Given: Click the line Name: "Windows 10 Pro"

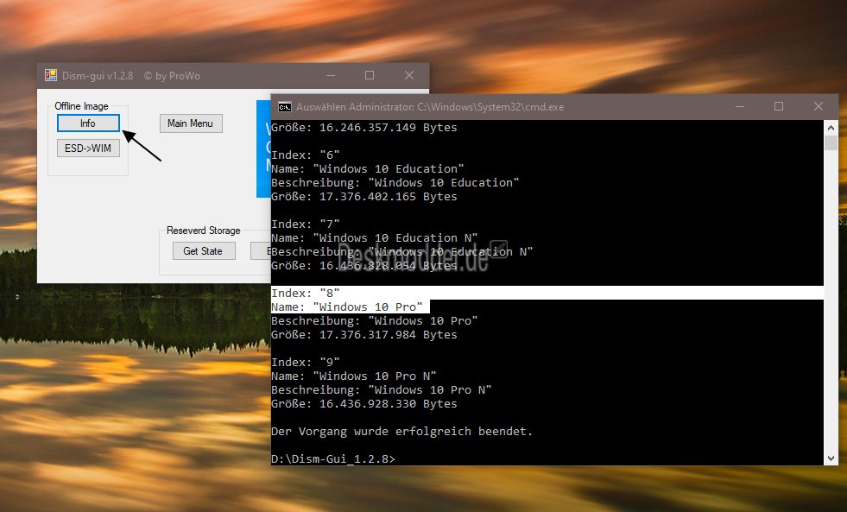Looking at the screenshot, I should click(347, 307).
